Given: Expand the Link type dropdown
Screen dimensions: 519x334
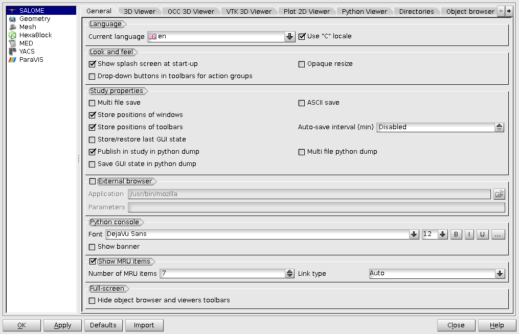Looking at the screenshot, I should (500, 274).
